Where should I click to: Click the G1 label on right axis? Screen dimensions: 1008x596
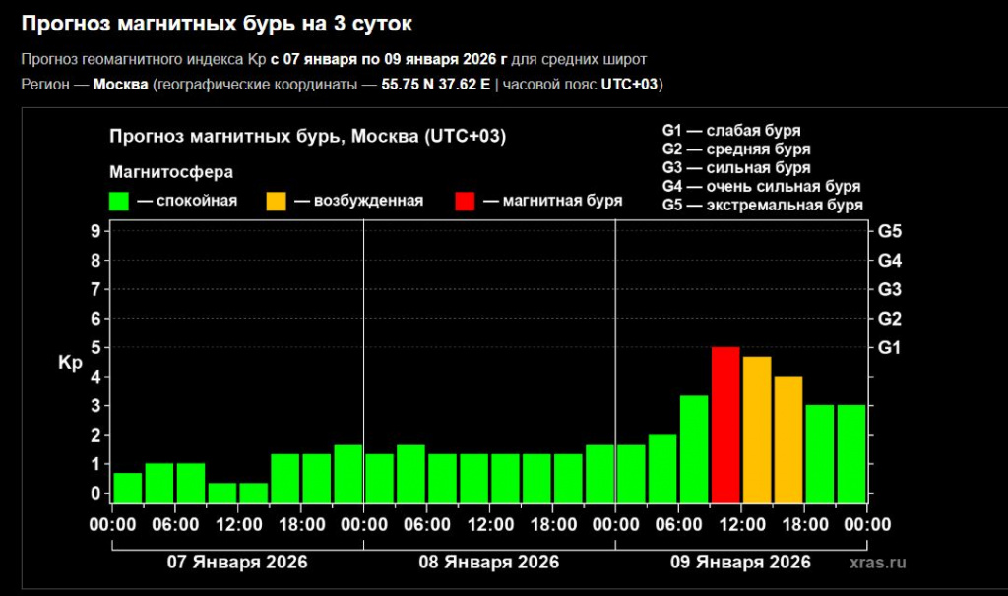[x=890, y=347]
